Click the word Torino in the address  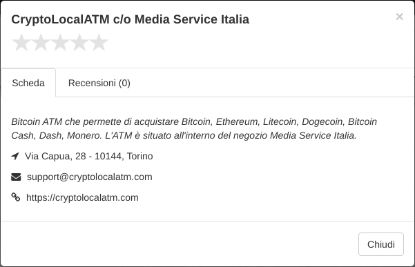tap(139, 156)
